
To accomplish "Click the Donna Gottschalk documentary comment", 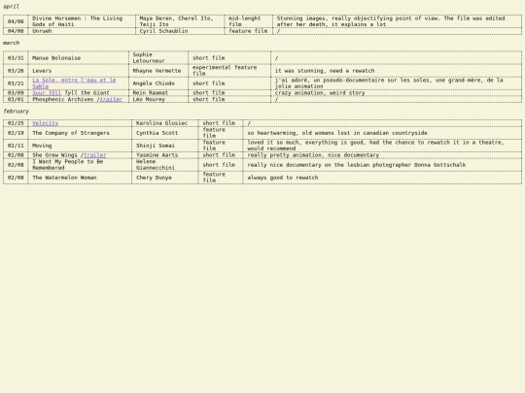I will coord(382,165).
